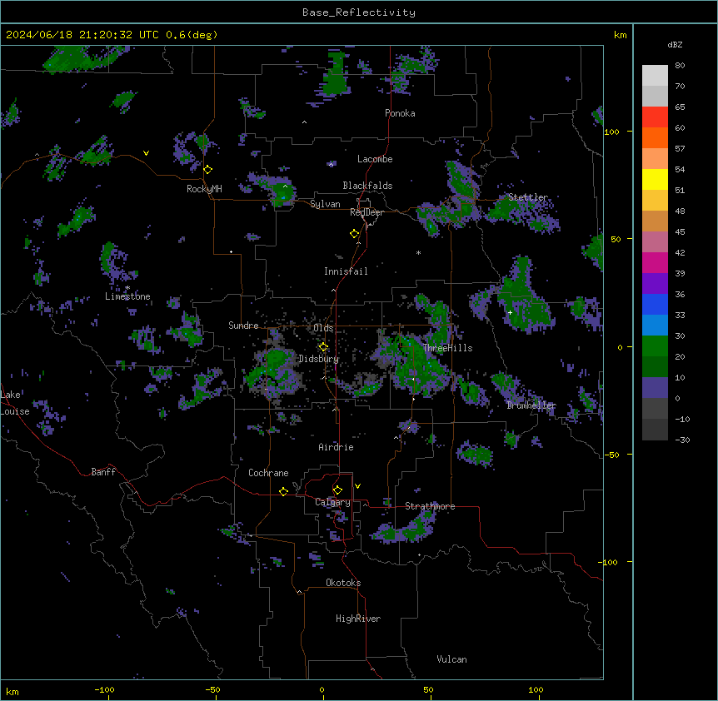Select the purple 39-36 dBZ legend swatch
Screen dimensions: 718x701
655,284
